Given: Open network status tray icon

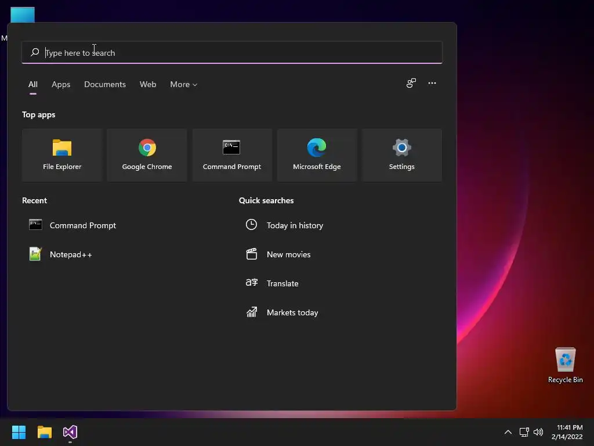Looking at the screenshot, I should coord(524,432).
